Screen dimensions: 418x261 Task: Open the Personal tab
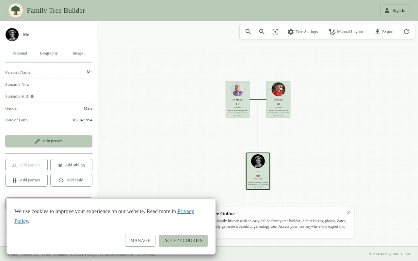[x=20, y=53]
